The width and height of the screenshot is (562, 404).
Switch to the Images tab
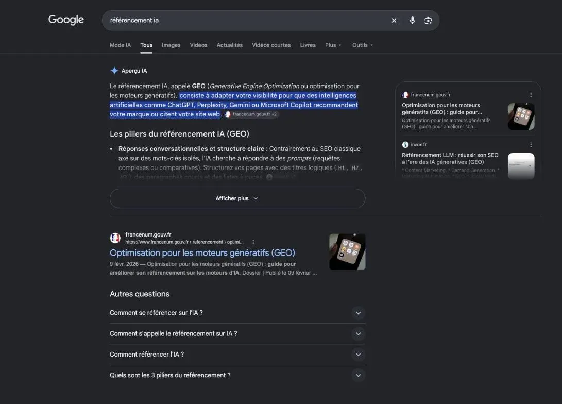[171, 45]
